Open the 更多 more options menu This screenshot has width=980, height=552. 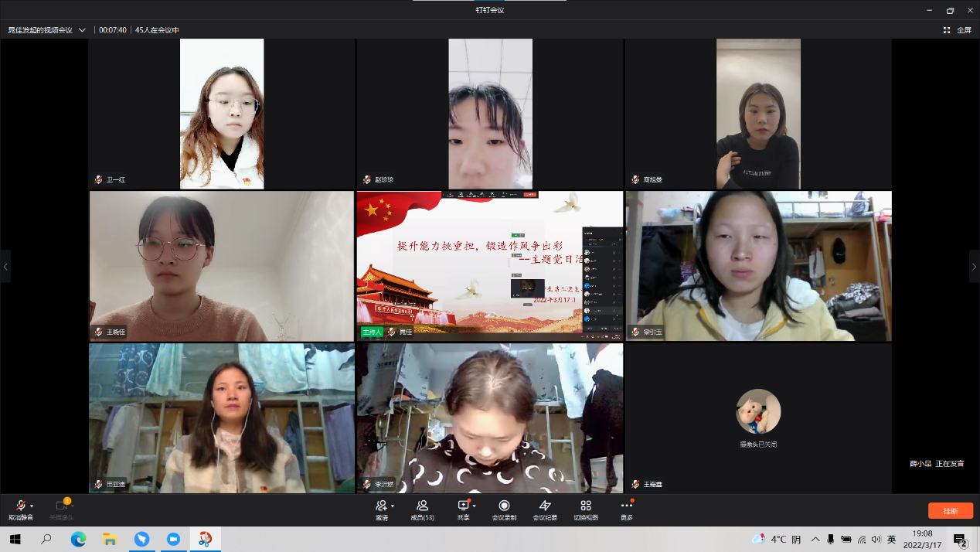[627, 509]
